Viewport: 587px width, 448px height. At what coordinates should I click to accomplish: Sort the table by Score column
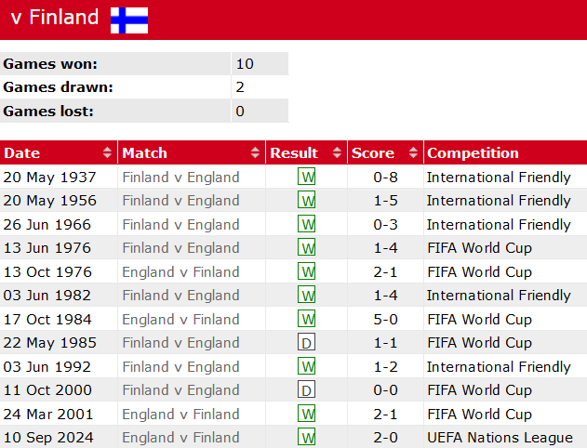pos(384,153)
